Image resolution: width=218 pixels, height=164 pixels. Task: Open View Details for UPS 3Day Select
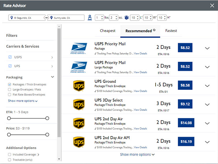point(140,110)
